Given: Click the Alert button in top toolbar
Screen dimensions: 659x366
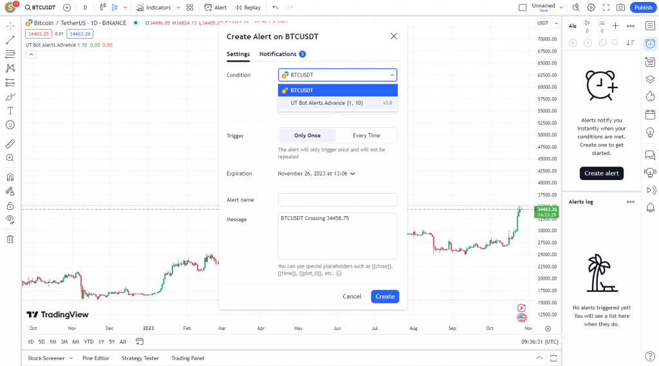Looking at the screenshot, I should [x=216, y=8].
